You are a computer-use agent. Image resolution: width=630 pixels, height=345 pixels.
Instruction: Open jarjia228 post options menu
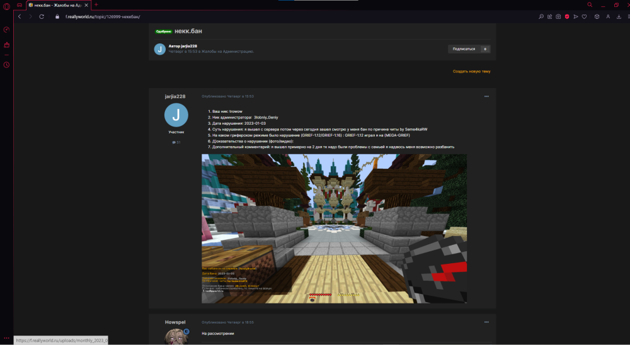pyautogui.click(x=486, y=96)
